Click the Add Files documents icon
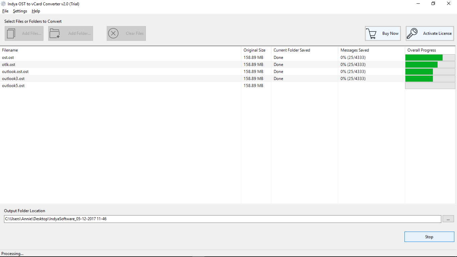The image size is (457, 257). tap(11, 33)
